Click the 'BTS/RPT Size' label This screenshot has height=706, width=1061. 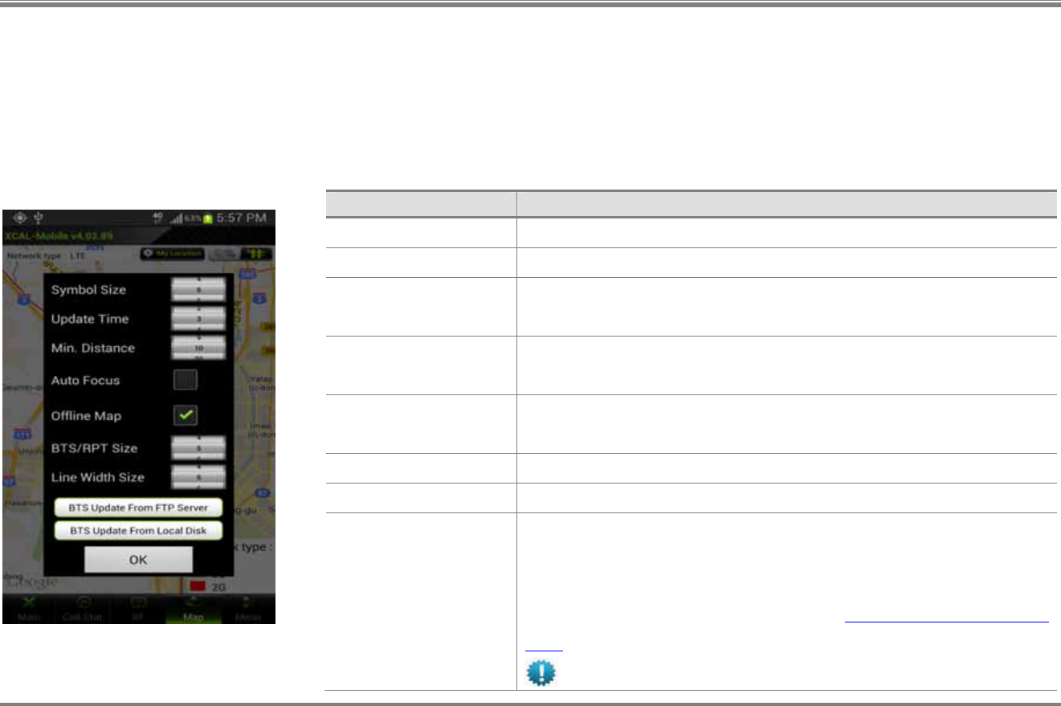(95, 447)
